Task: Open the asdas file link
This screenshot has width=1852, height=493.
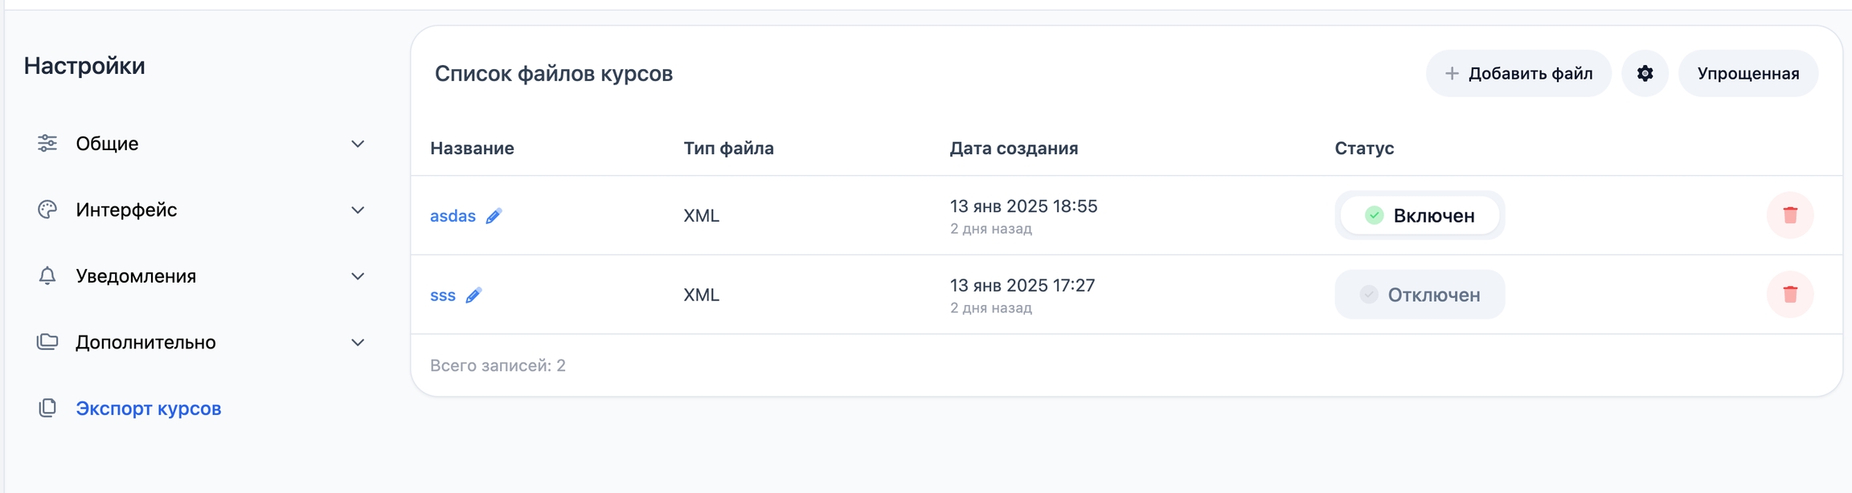Action: (x=453, y=216)
